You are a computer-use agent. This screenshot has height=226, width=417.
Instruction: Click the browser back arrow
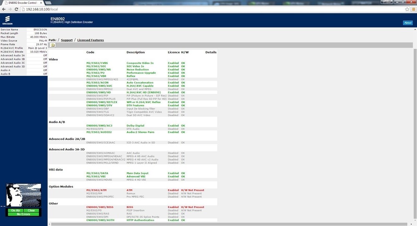tap(4, 9)
